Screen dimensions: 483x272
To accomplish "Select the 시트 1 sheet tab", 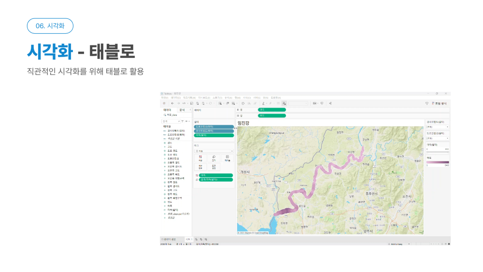I will click(189, 239).
